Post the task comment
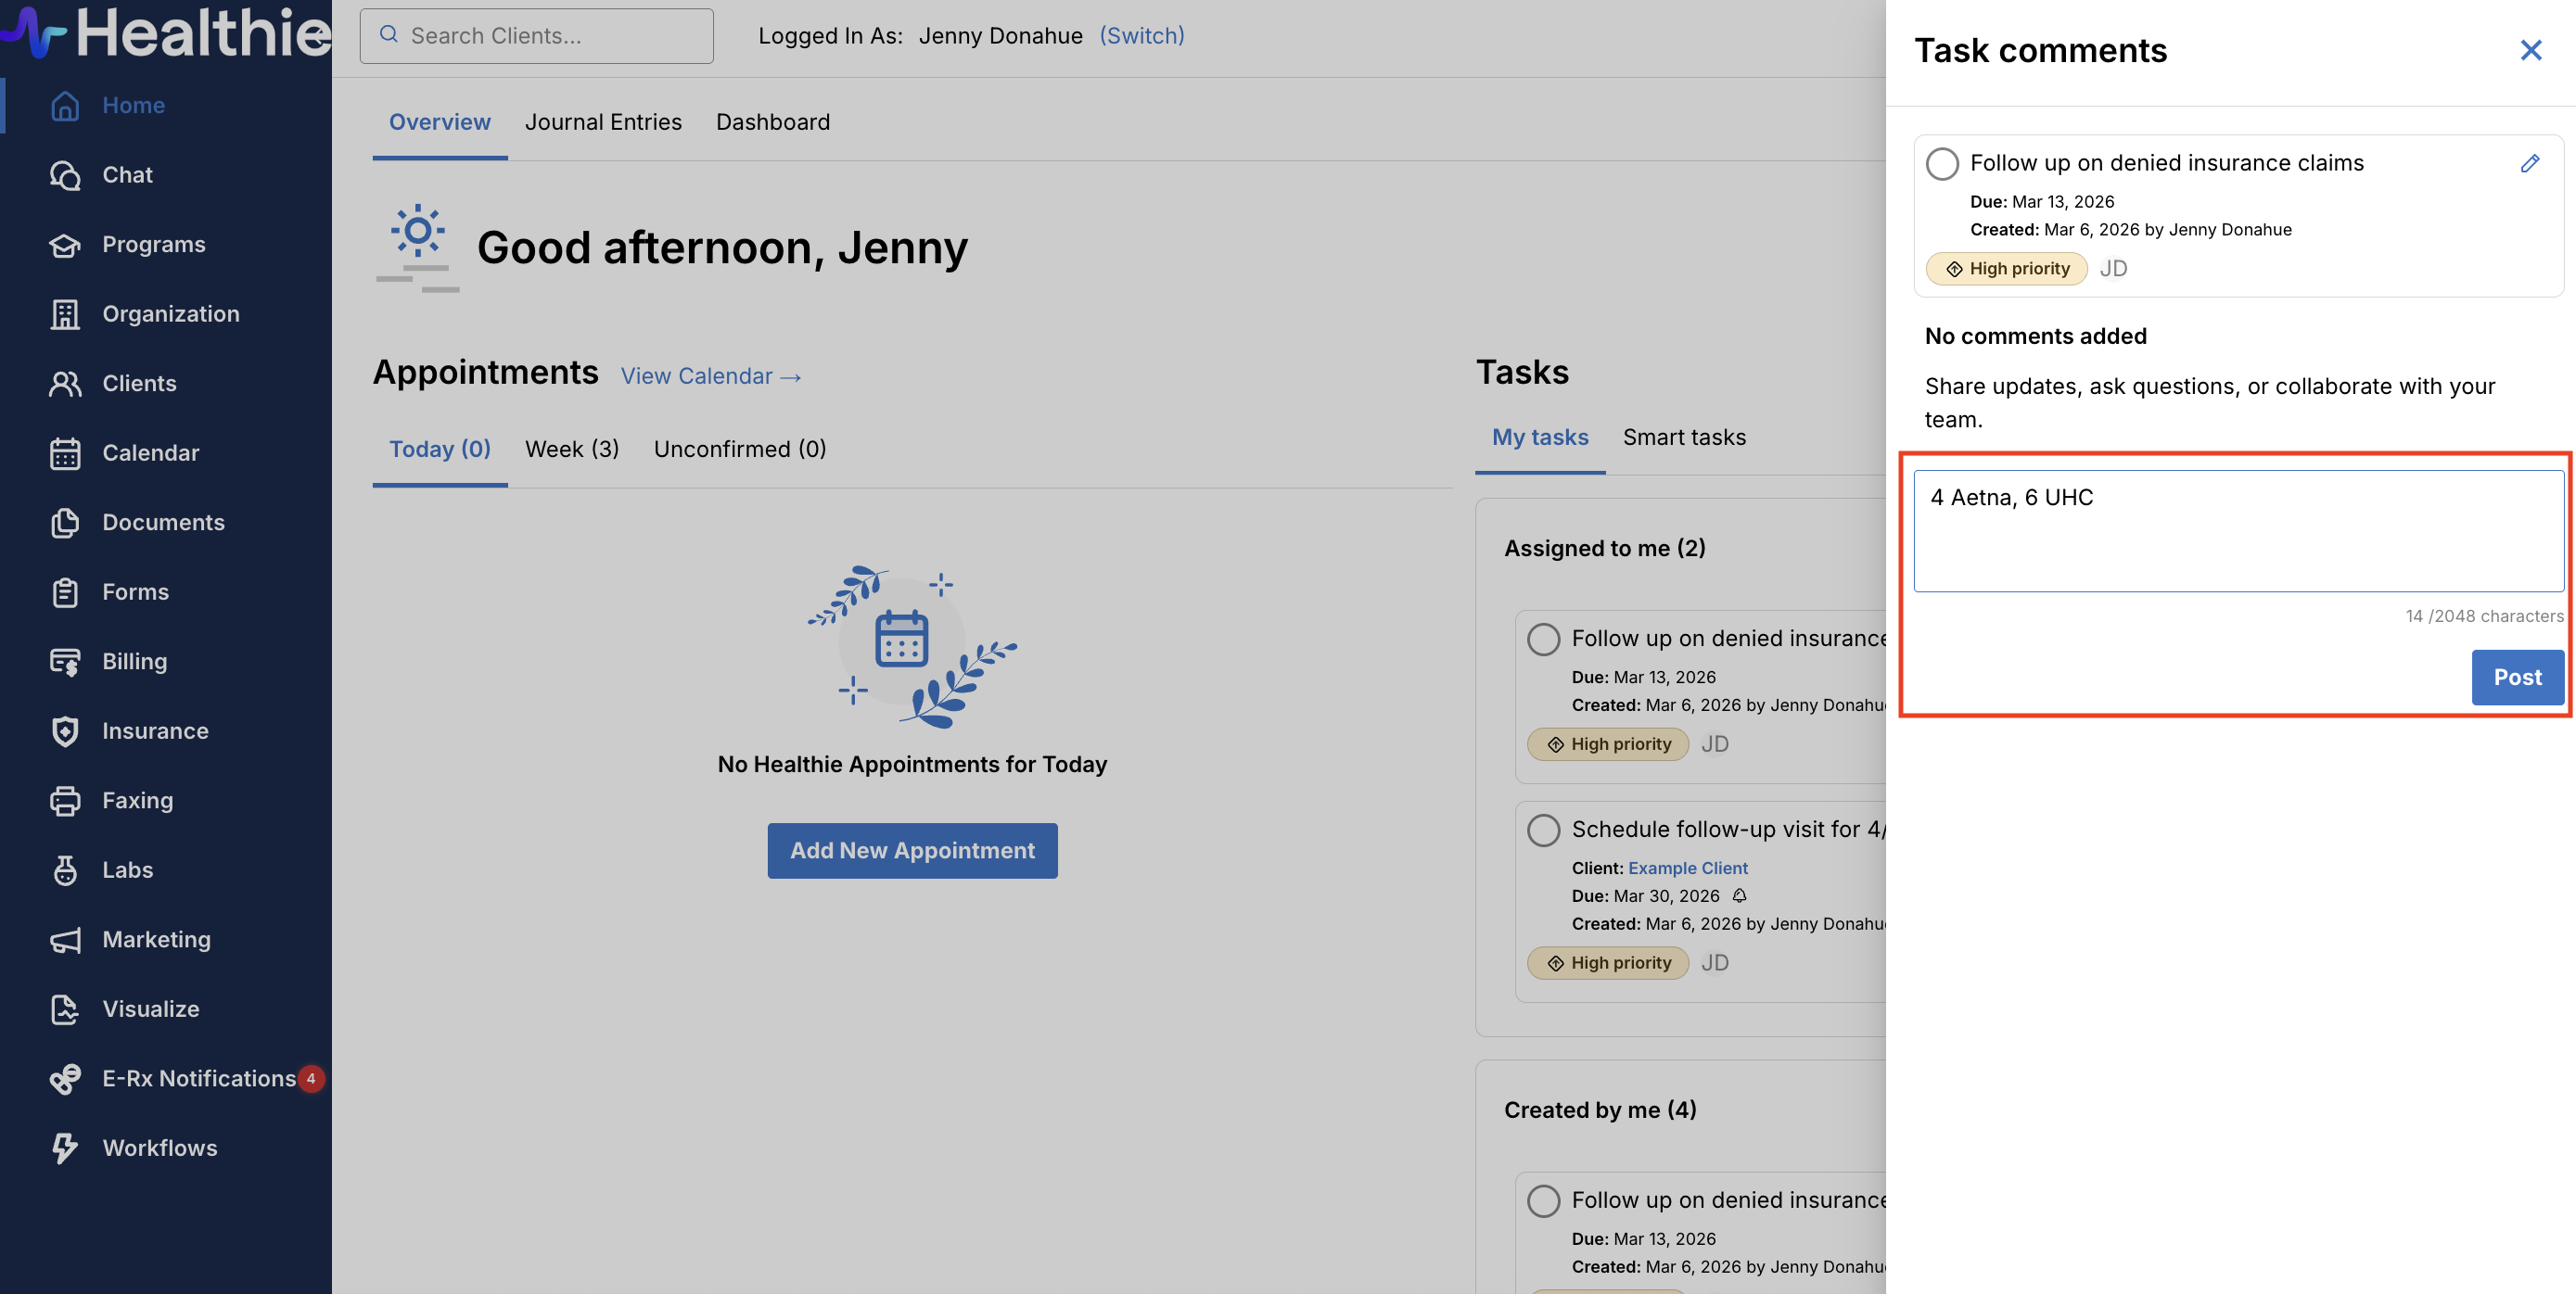Screen dimensions: 2576x1294 (x=2516, y=677)
